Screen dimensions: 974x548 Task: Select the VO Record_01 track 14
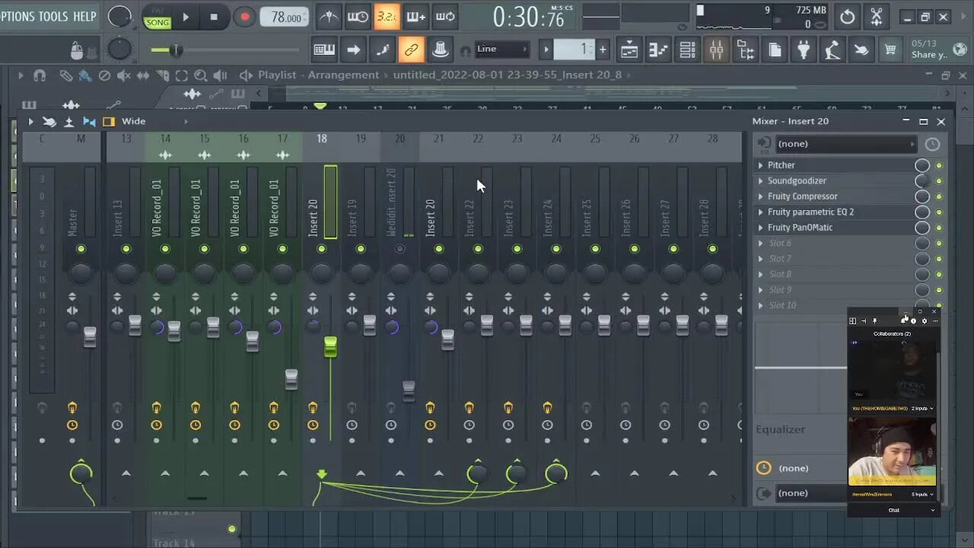(157, 208)
